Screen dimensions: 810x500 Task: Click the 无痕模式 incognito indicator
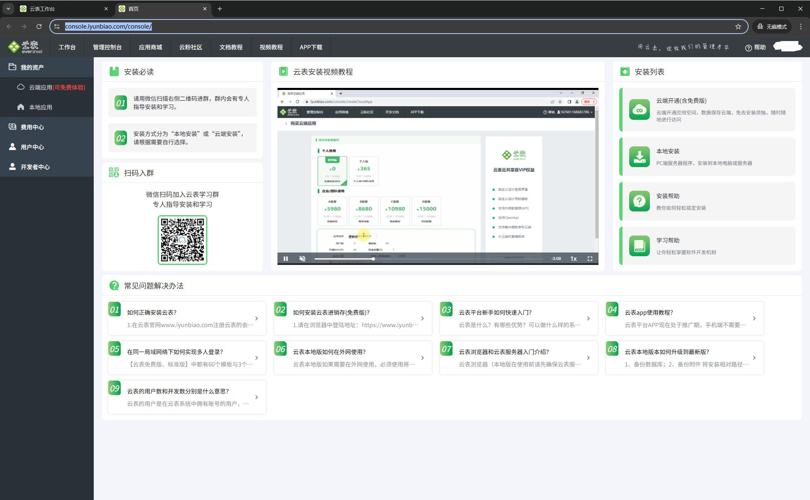772,27
